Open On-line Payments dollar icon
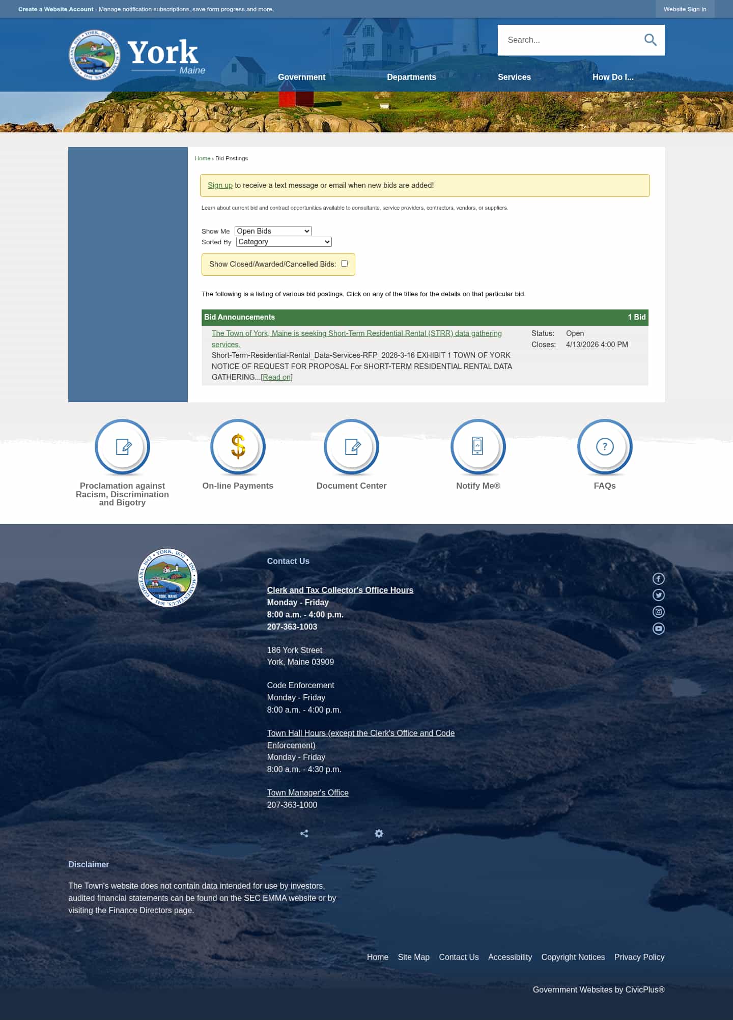 (x=238, y=447)
